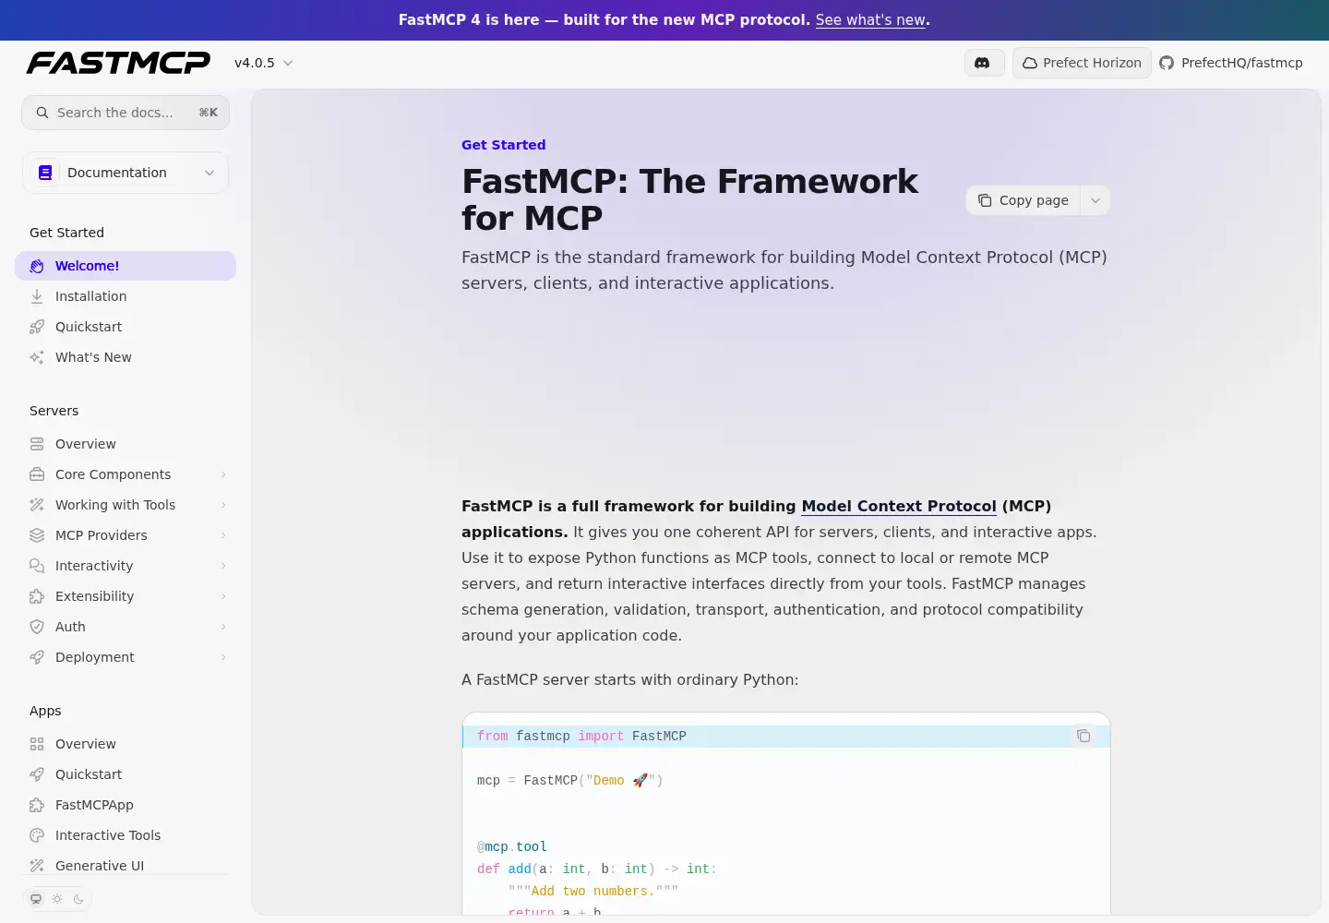This screenshot has width=1329, height=923.
Task: Focus the Search the docs field
Action: tap(126, 113)
